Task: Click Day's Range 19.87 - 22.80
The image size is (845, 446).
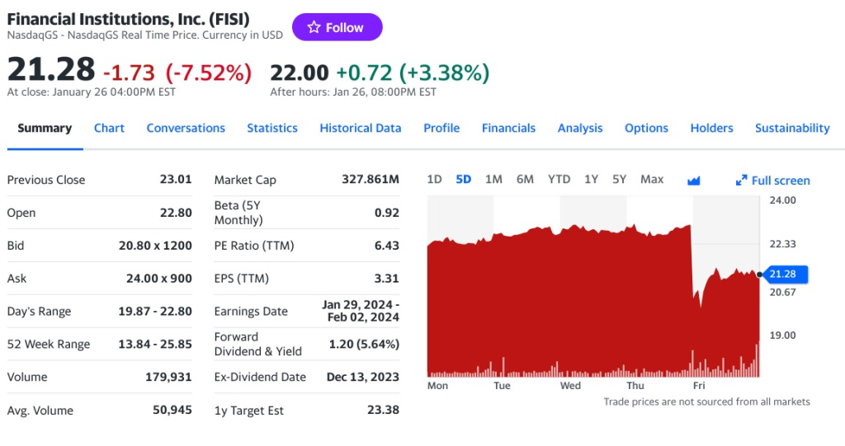Action: [155, 312]
